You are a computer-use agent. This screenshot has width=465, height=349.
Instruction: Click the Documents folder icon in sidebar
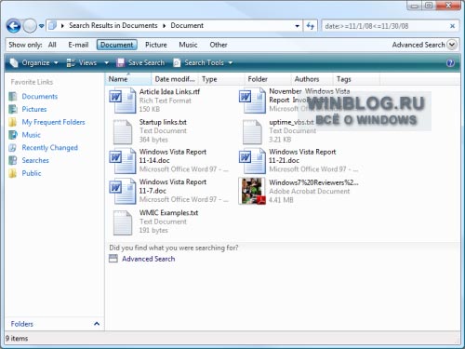pyautogui.click(x=13, y=97)
